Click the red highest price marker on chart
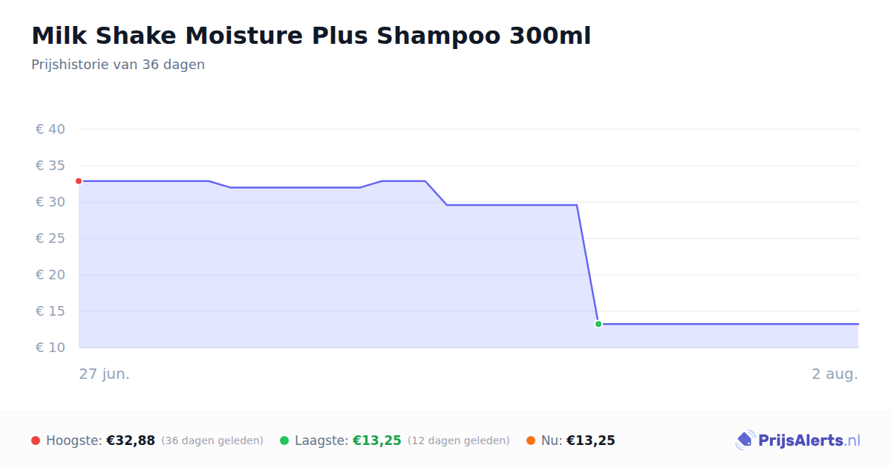 coord(79,181)
